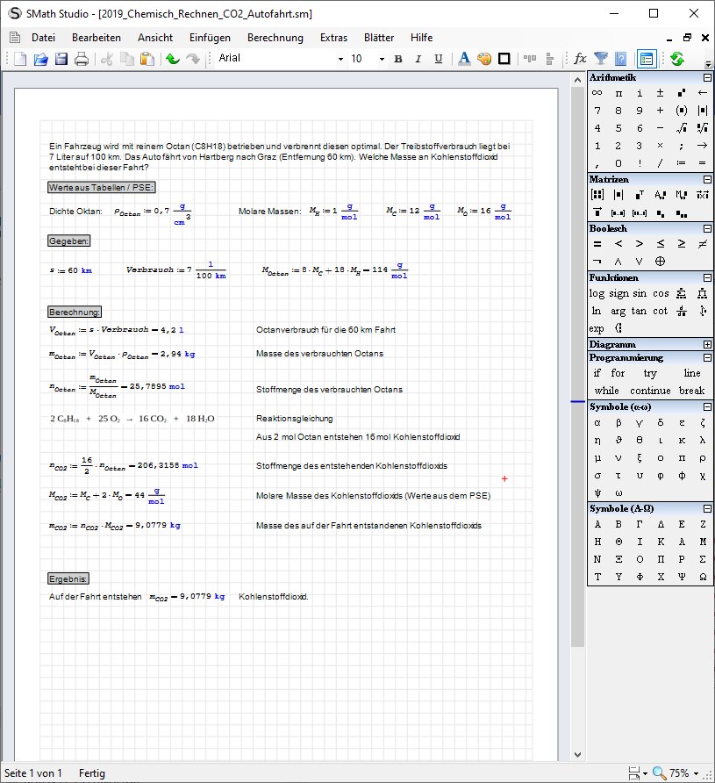The width and height of the screenshot is (715, 783).
Task: Open the Ansicht menu
Action: (x=155, y=38)
